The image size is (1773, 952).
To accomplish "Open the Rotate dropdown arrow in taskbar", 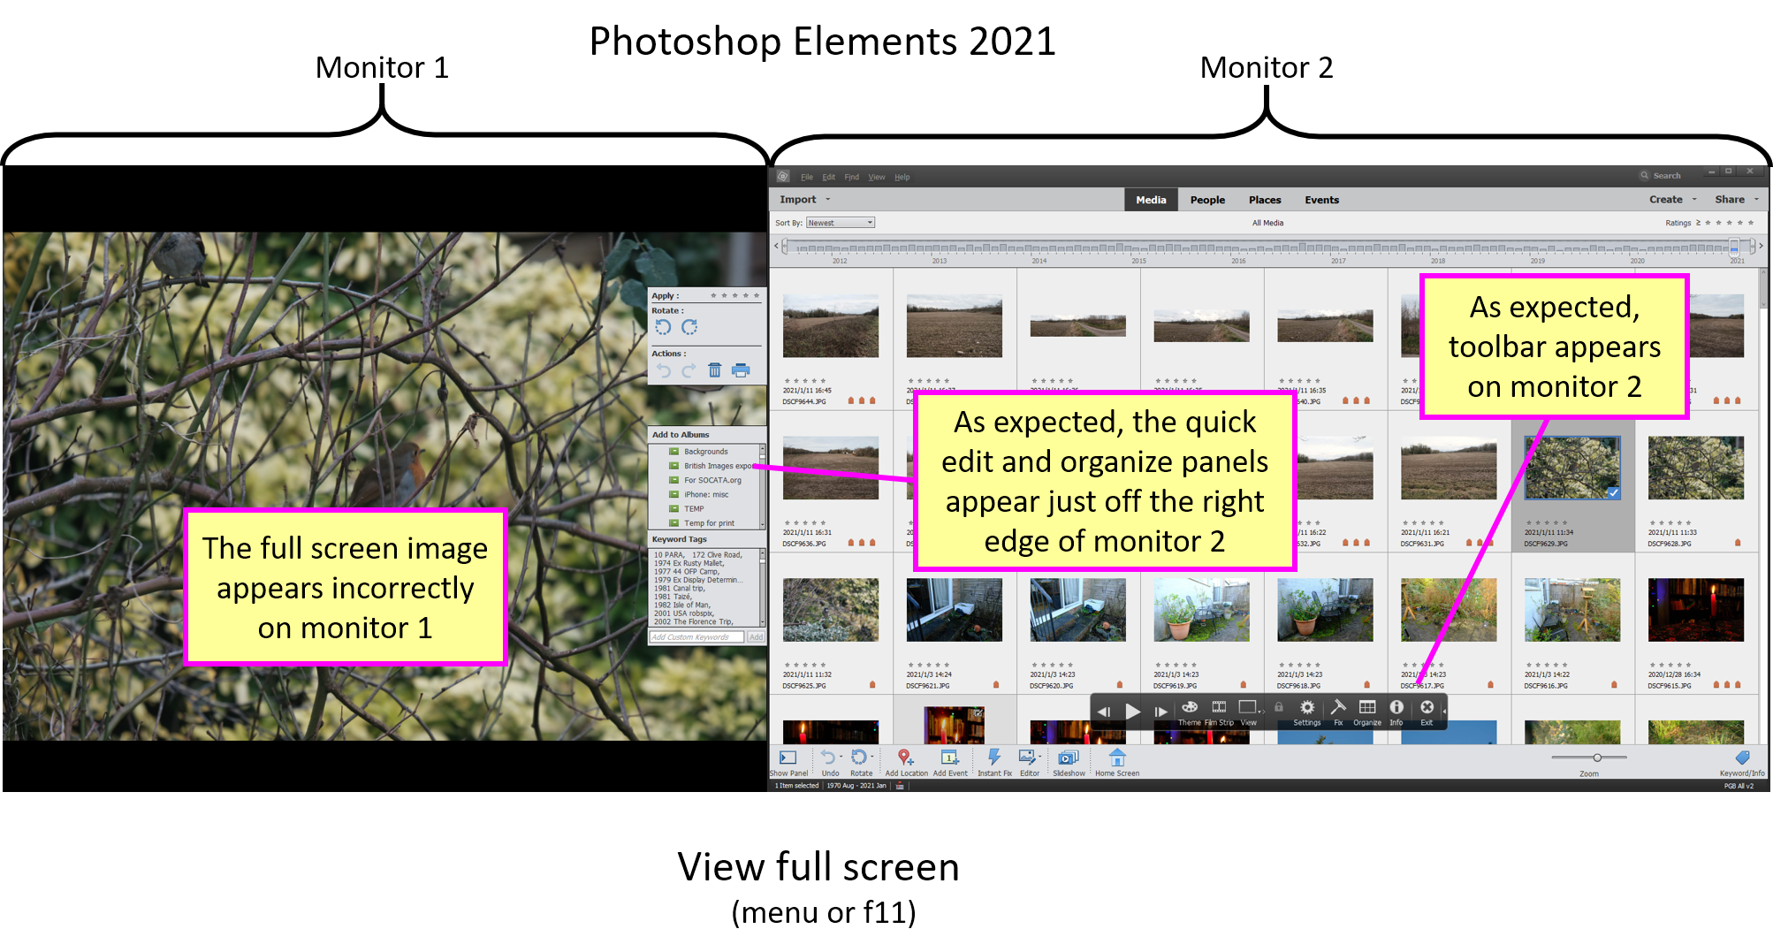I will [x=871, y=758].
